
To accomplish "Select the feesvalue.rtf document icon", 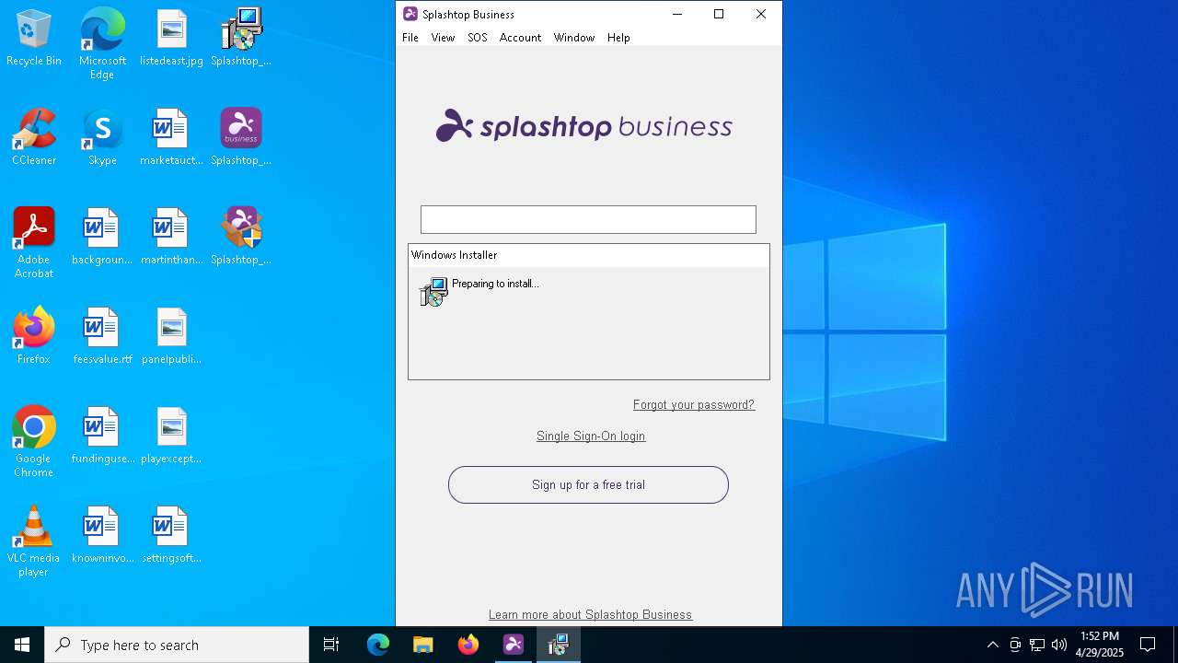I will click(102, 337).
